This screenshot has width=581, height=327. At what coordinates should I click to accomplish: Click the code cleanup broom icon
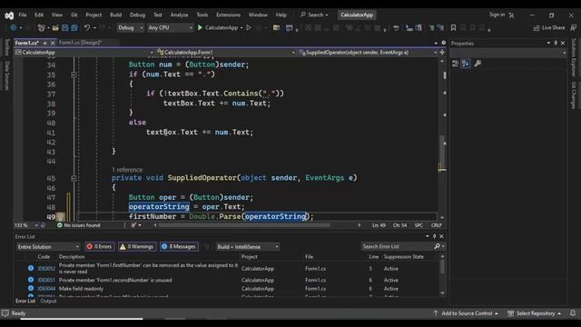pos(133,225)
